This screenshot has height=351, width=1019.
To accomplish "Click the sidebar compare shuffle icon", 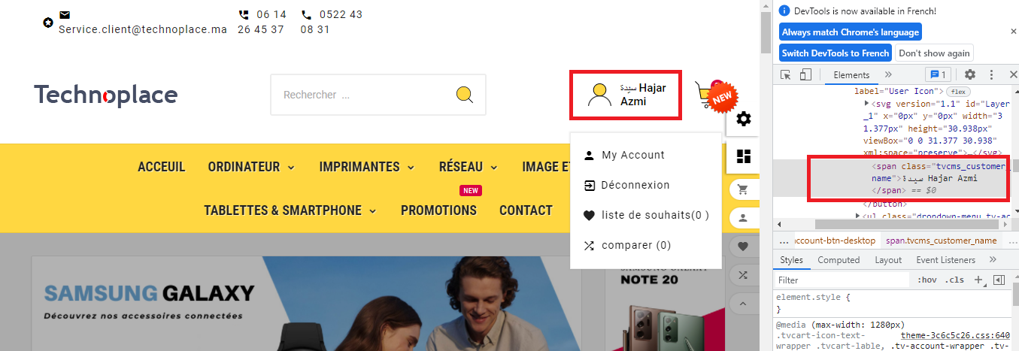I will click(743, 274).
